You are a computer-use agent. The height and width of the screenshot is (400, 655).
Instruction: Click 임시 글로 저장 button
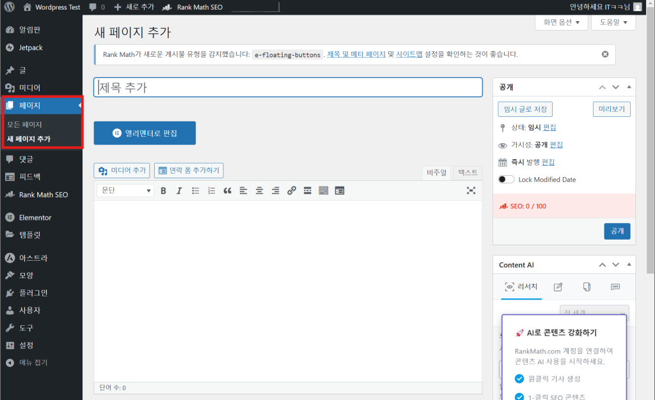coord(525,109)
